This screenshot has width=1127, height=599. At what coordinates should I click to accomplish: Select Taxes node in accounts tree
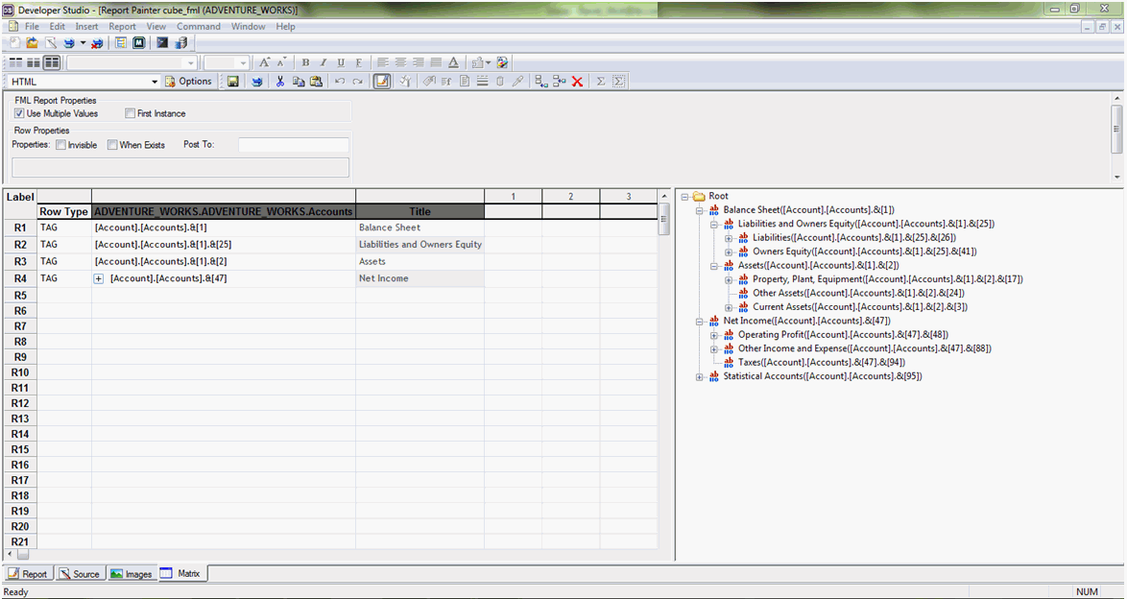822,363
